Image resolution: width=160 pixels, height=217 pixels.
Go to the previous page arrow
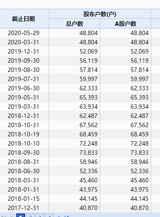(11, 216)
